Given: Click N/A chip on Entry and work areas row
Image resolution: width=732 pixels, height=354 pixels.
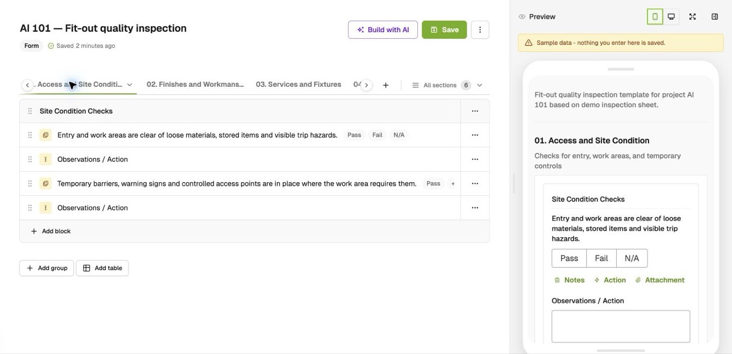Looking at the screenshot, I should (399, 135).
